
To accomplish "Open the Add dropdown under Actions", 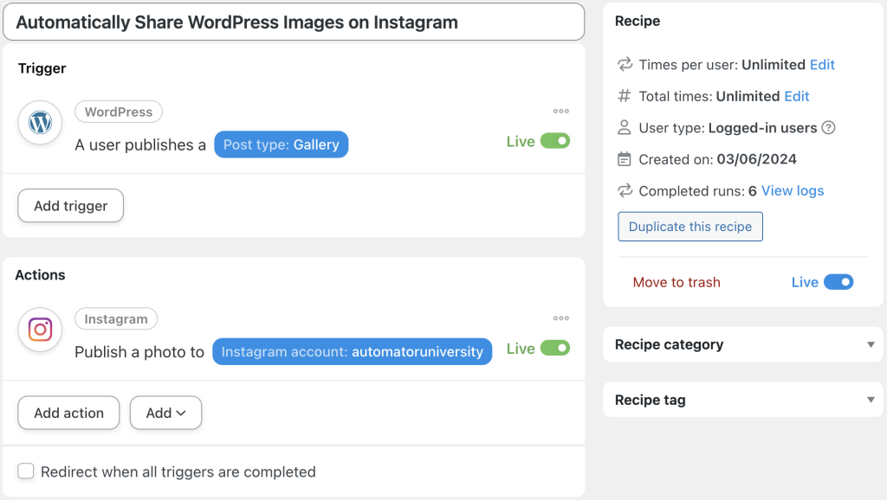I will click(x=165, y=413).
